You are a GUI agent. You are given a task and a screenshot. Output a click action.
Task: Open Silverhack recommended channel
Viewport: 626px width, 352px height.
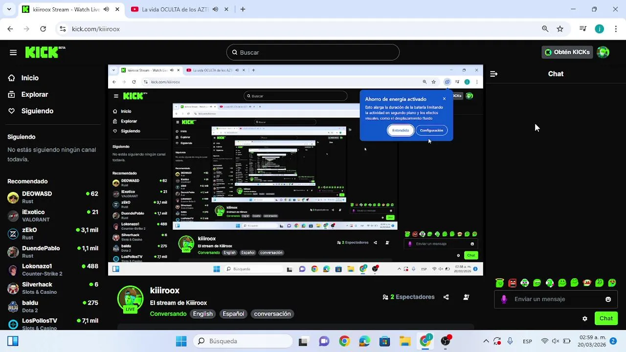click(x=53, y=288)
